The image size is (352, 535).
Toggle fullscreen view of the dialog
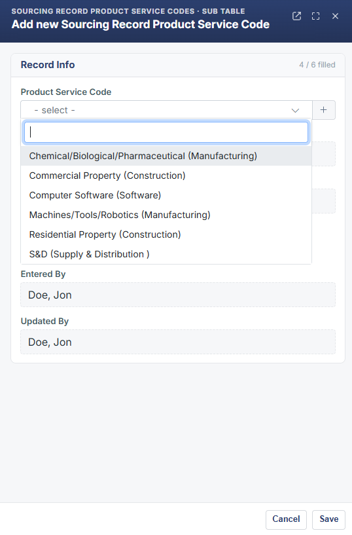coord(316,16)
